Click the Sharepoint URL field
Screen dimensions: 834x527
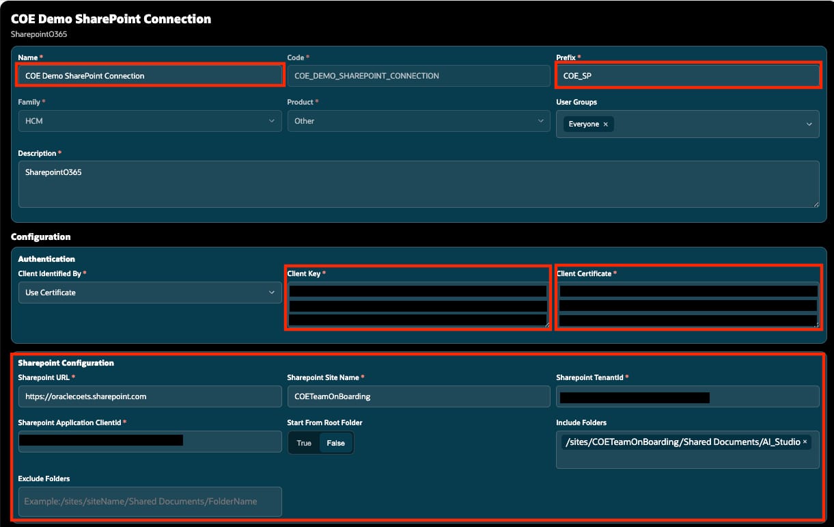pos(150,396)
